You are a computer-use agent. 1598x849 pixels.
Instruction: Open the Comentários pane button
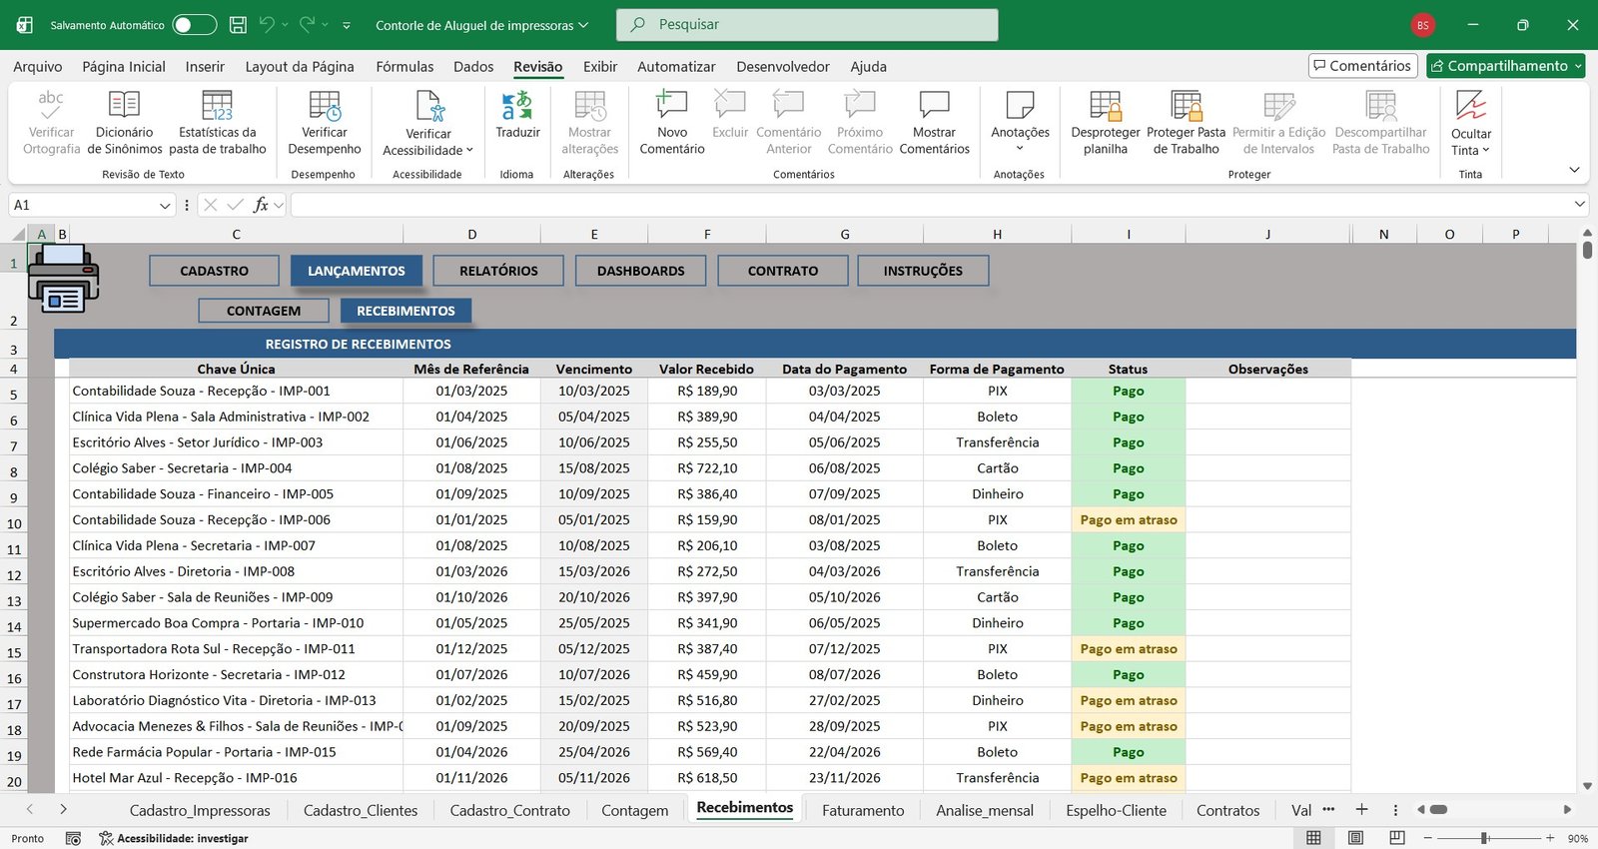[1363, 66]
